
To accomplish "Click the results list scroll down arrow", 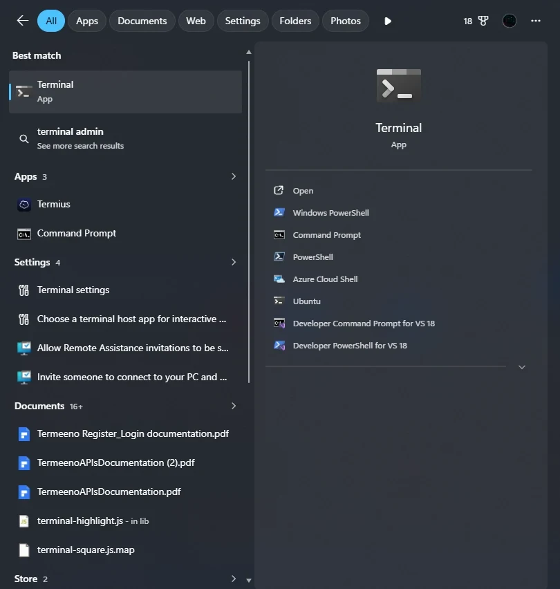I will pos(249,580).
